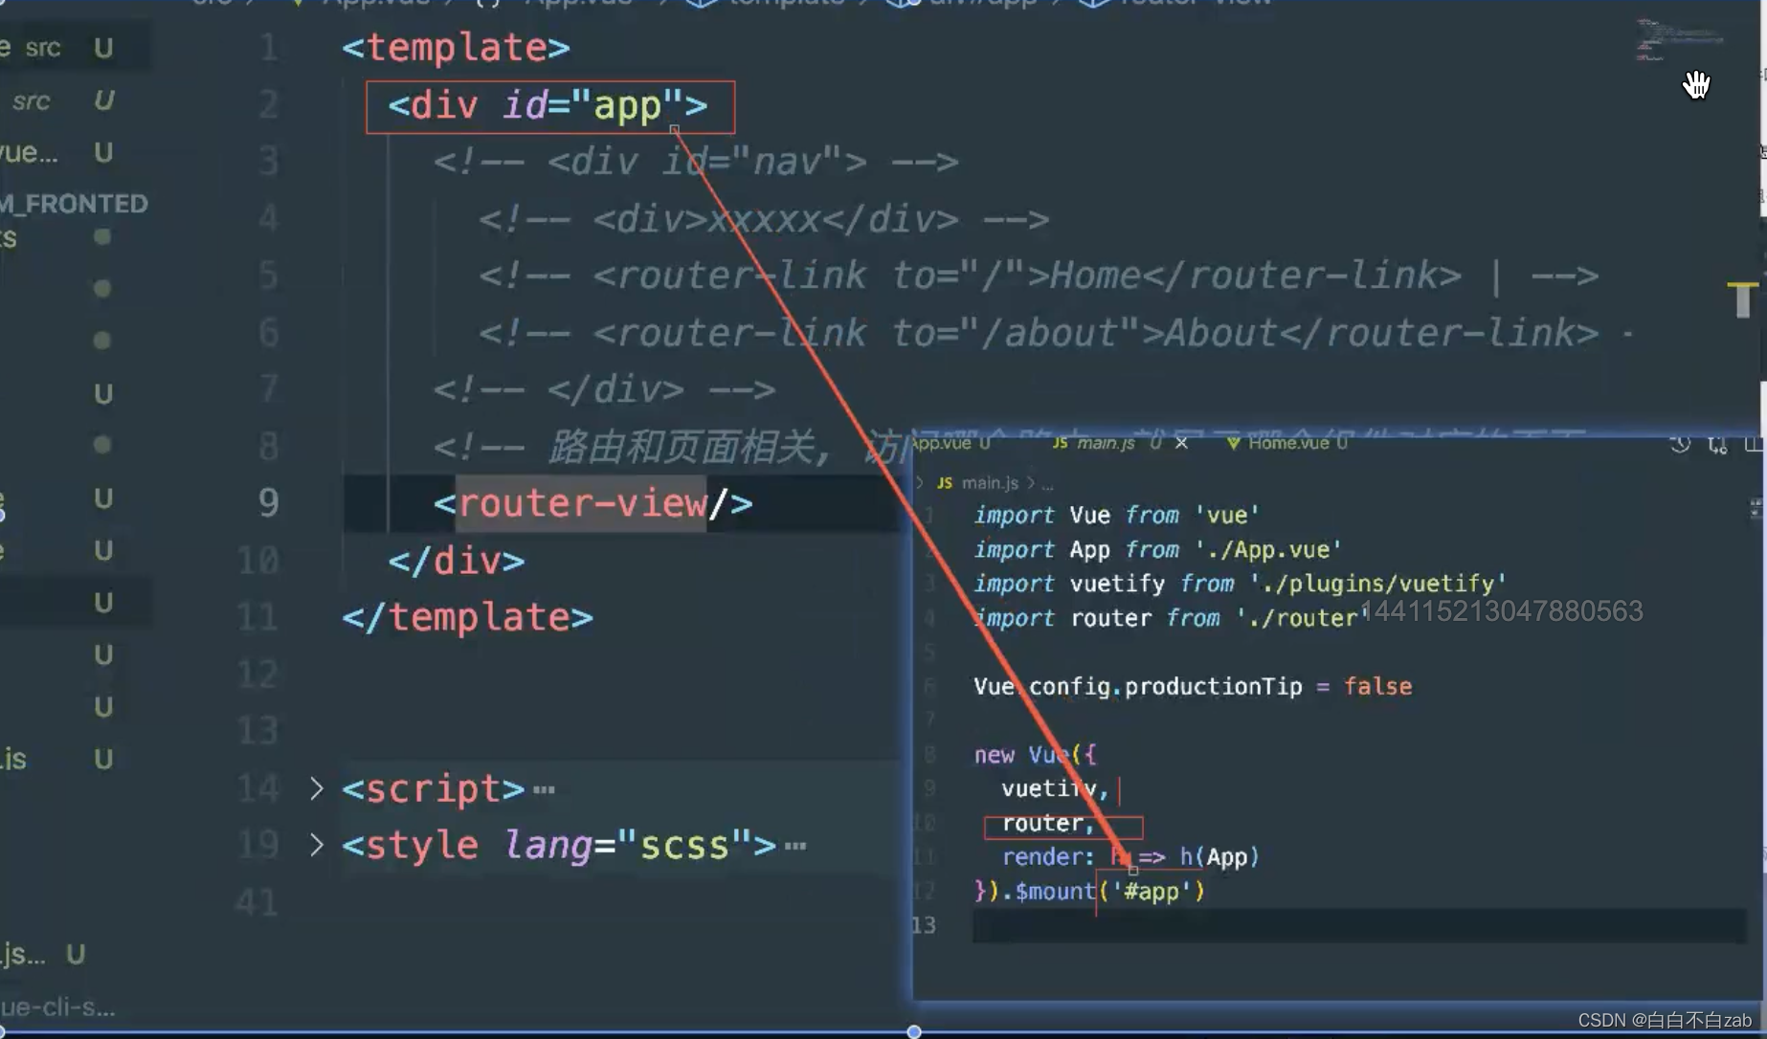The image size is (1767, 1039).
Task: Close the main.js tab
Action: (x=1181, y=443)
